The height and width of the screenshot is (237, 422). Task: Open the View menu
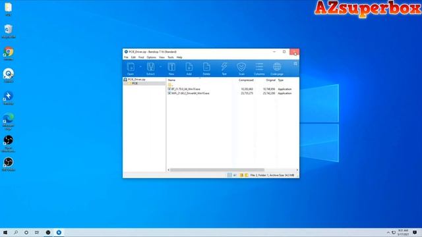(162, 57)
